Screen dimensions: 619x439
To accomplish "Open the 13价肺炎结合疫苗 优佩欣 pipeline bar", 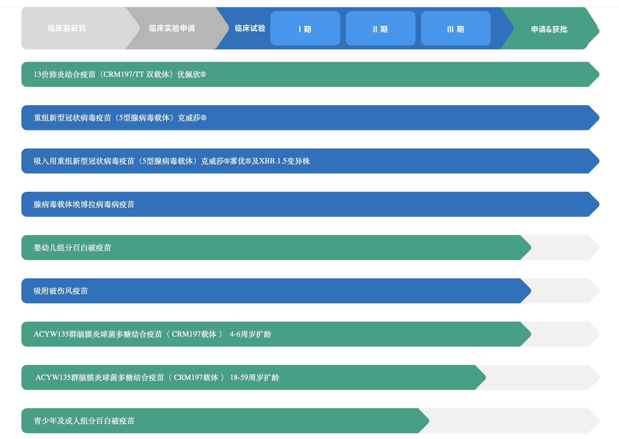I will click(x=310, y=74).
